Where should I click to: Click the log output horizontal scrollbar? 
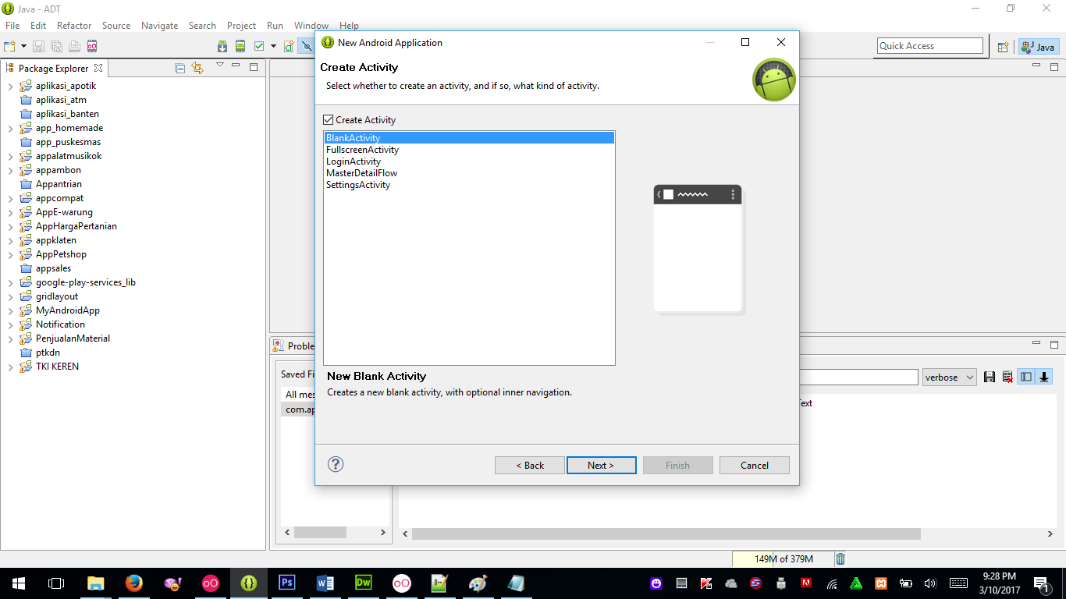click(x=666, y=534)
